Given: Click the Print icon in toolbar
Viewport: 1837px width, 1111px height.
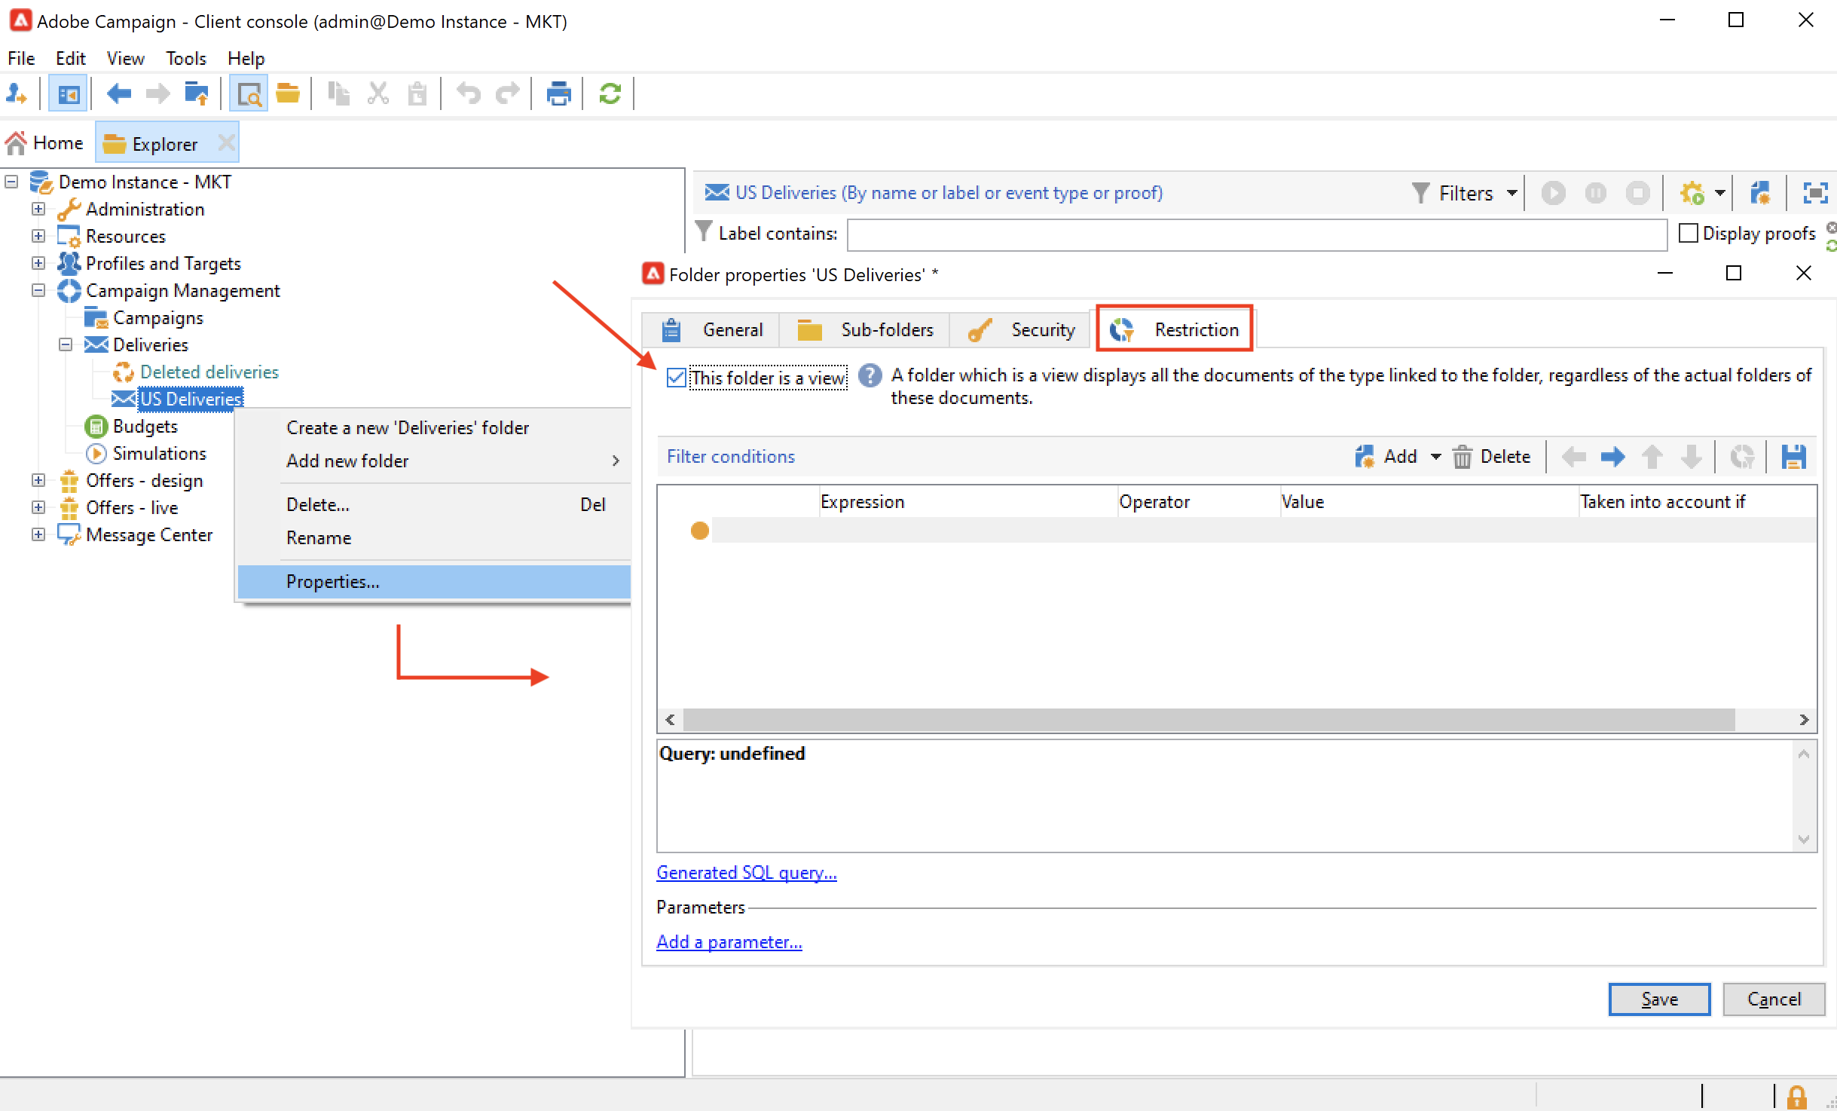Looking at the screenshot, I should (x=558, y=94).
